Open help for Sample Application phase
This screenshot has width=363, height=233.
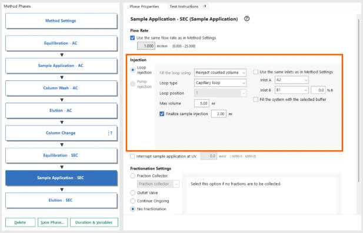click(x=247, y=19)
